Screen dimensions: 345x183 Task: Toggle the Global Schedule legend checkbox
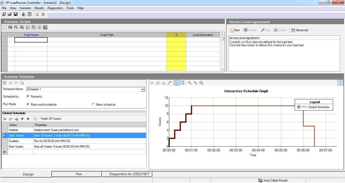click(x=299, y=107)
